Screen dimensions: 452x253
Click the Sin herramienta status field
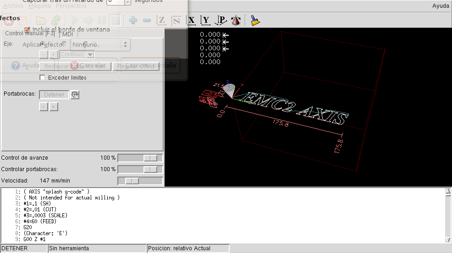coord(97,248)
